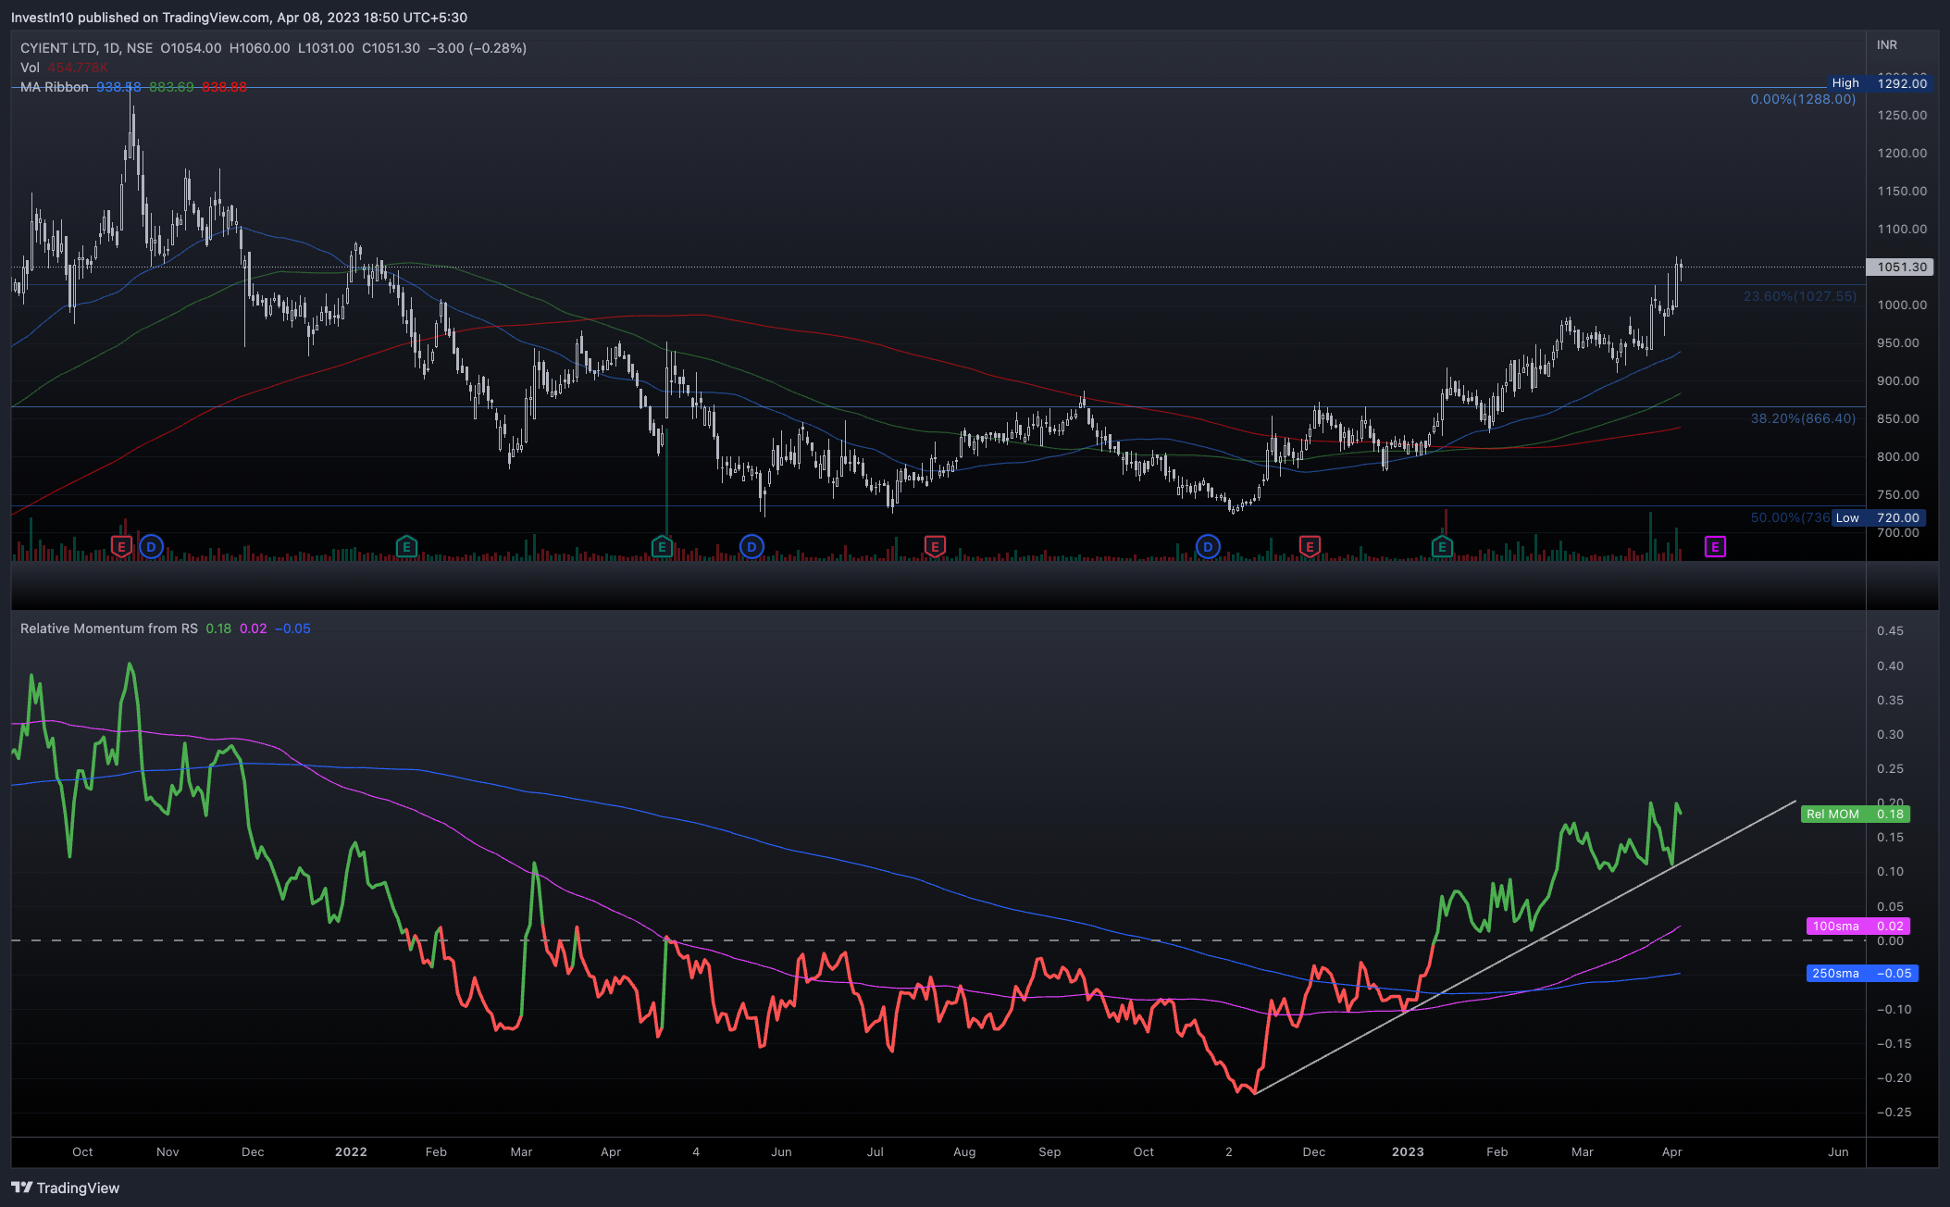Click the magenta upcoming earnings E marker
Screen dimensions: 1950x1207
pyautogui.click(x=1715, y=547)
